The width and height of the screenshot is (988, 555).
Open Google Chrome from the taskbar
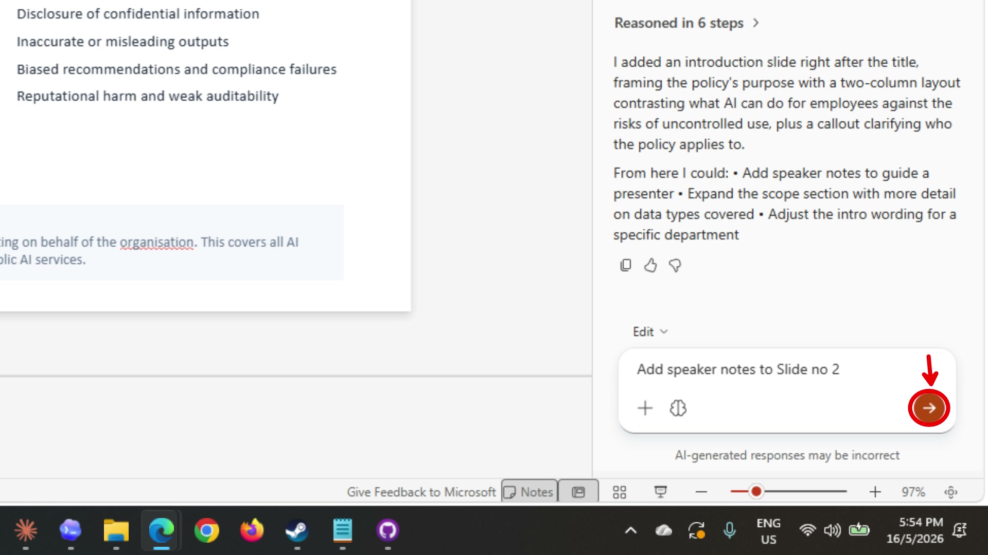[x=206, y=530]
